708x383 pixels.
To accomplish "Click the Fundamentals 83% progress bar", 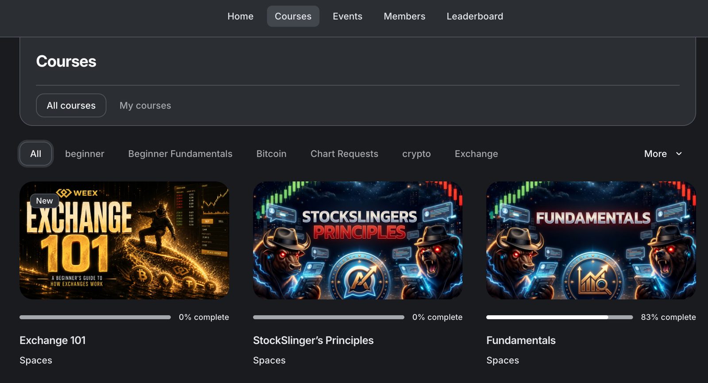I will (559, 317).
